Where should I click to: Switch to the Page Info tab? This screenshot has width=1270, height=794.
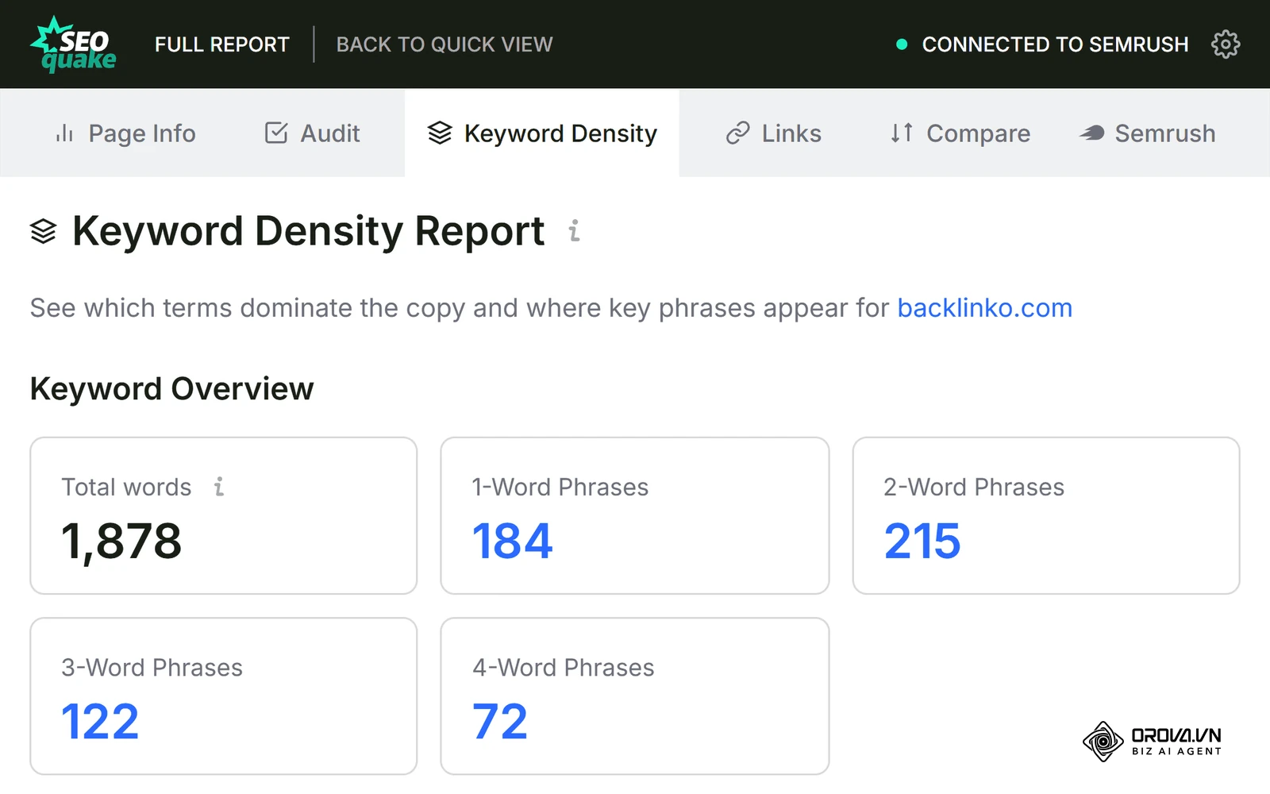[x=125, y=133]
